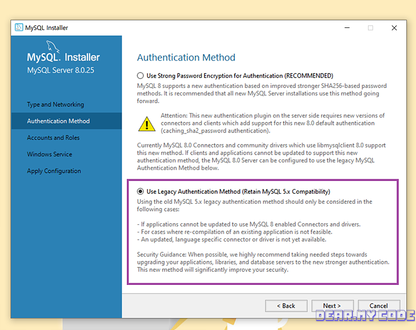Click 'An updated, language specific connector' bullet line
416x330 pixels.
231,239
